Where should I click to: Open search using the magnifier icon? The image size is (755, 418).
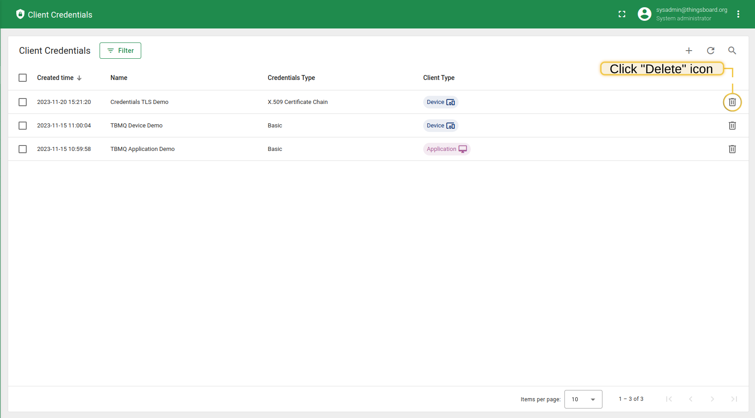click(x=732, y=51)
